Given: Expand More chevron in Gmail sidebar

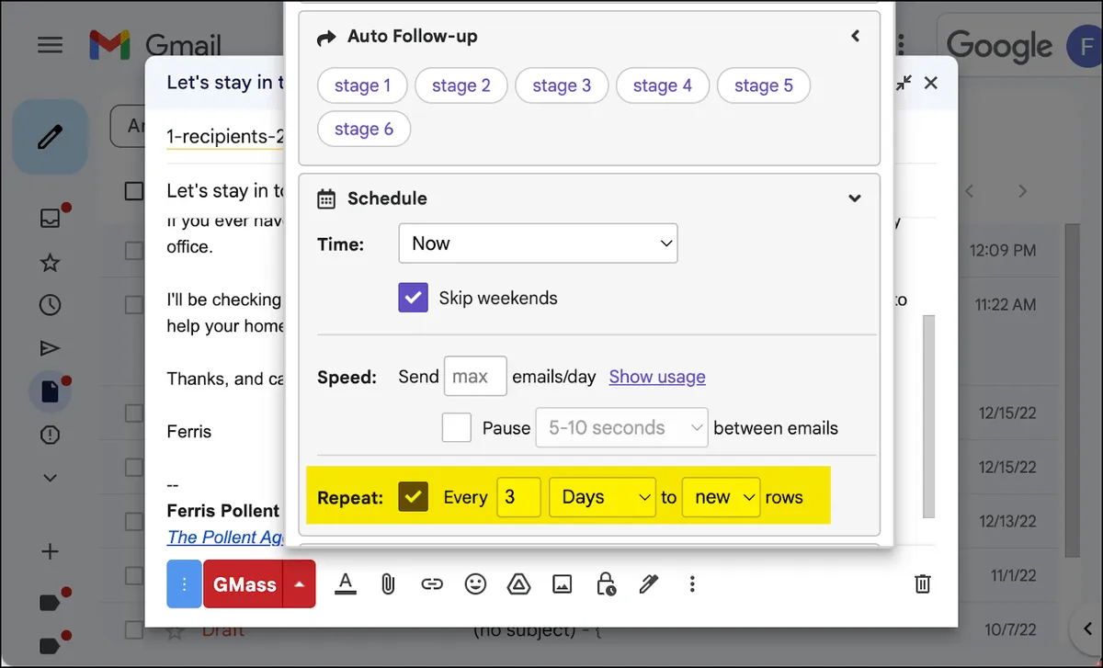Looking at the screenshot, I should (x=50, y=478).
